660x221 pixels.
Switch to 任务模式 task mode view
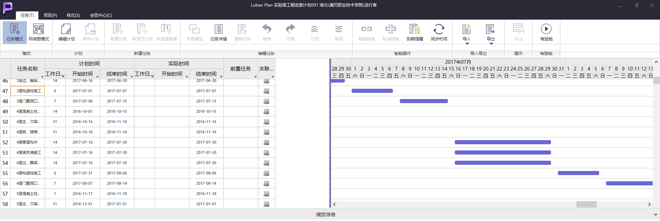tap(14, 33)
